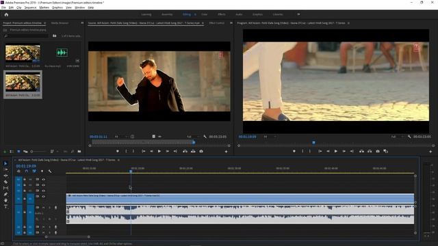Open Program monitor settings wrench
The width and height of the screenshot is (438, 246).
[409, 137]
